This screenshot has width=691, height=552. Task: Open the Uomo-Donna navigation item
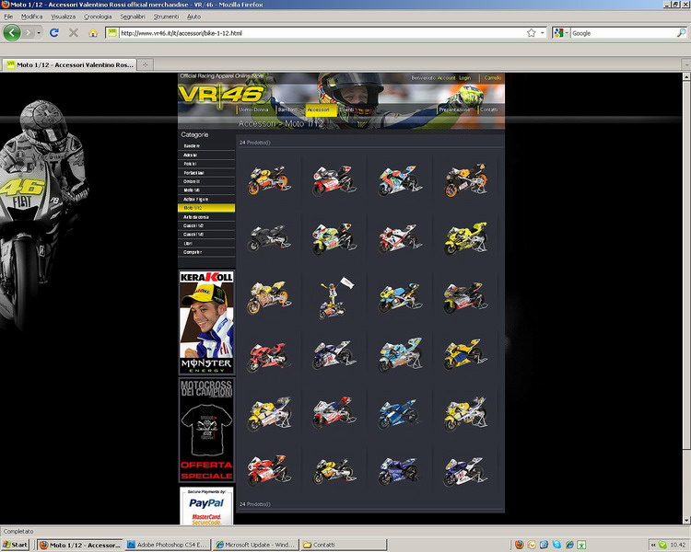point(253,109)
